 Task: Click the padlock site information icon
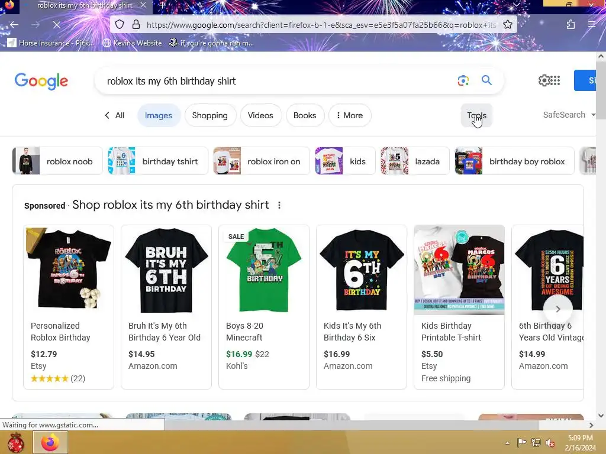(x=136, y=25)
